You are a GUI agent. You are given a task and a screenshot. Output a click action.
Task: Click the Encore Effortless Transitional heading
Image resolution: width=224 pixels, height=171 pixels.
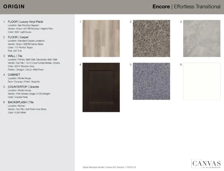tap(186, 7)
